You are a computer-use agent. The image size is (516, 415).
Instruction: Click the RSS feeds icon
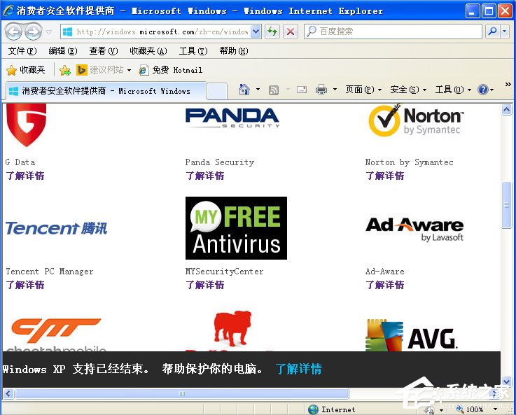click(x=274, y=90)
